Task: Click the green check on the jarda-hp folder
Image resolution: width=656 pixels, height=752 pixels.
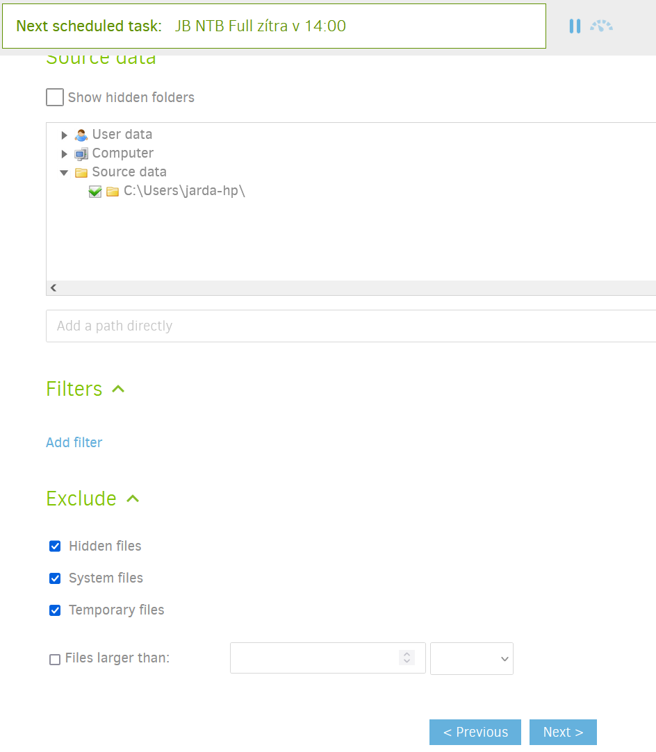Action: [95, 191]
